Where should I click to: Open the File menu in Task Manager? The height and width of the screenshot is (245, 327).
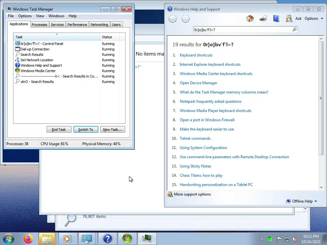11,16
